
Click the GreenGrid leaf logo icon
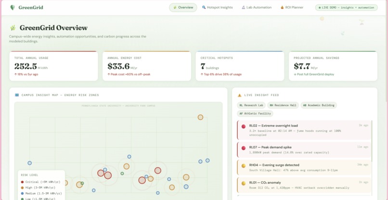pyautogui.click(x=13, y=7)
